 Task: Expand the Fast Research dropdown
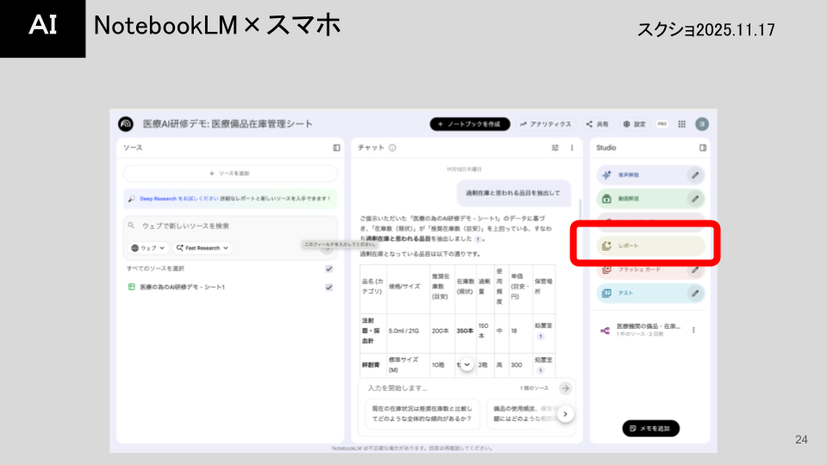(202, 248)
